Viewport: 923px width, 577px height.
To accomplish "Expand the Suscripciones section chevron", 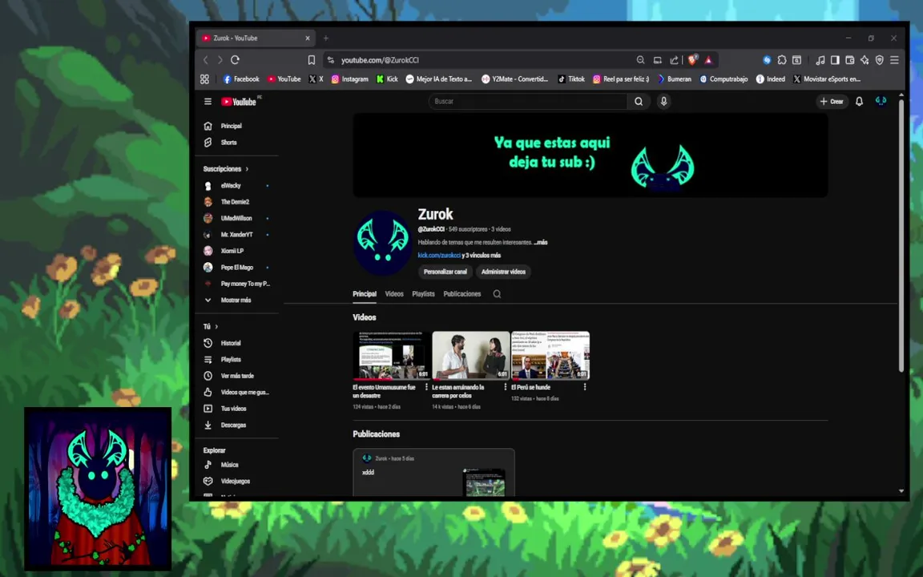I will 247,169.
